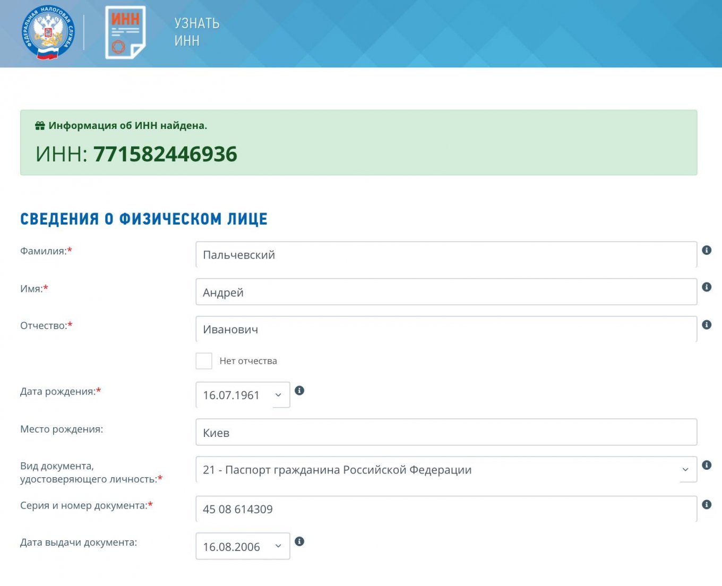The image size is (722, 586).
Task: Open info tooltip beside the Имя field
Action: tap(707, 287)
